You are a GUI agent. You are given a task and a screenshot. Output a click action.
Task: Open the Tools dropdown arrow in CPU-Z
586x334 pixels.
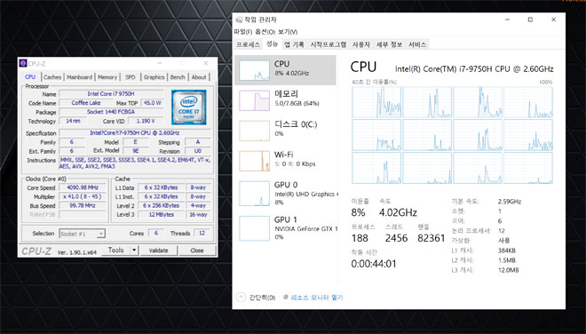point(135,250)
